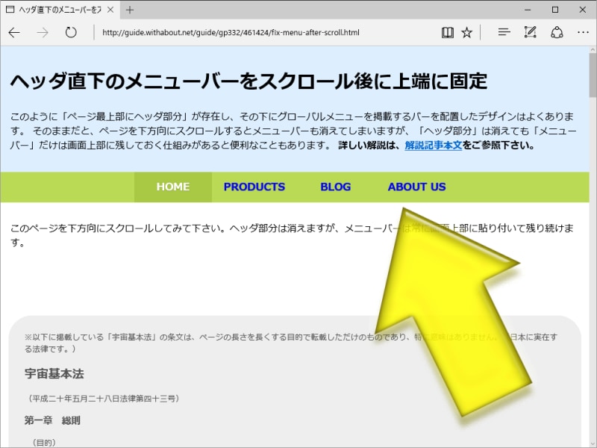Viewport: 597px width, 448px height.
Task: Close the current tab
Action: 110,10
